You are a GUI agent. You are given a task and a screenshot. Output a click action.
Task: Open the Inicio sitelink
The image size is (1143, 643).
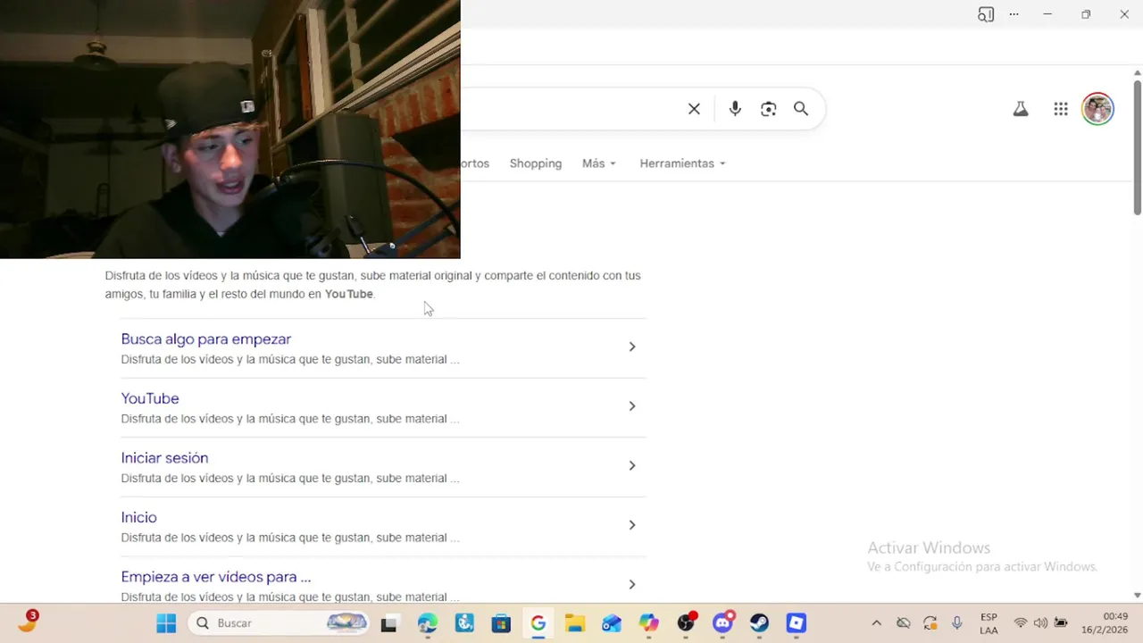pyautogui.click(x=138, y=517)
